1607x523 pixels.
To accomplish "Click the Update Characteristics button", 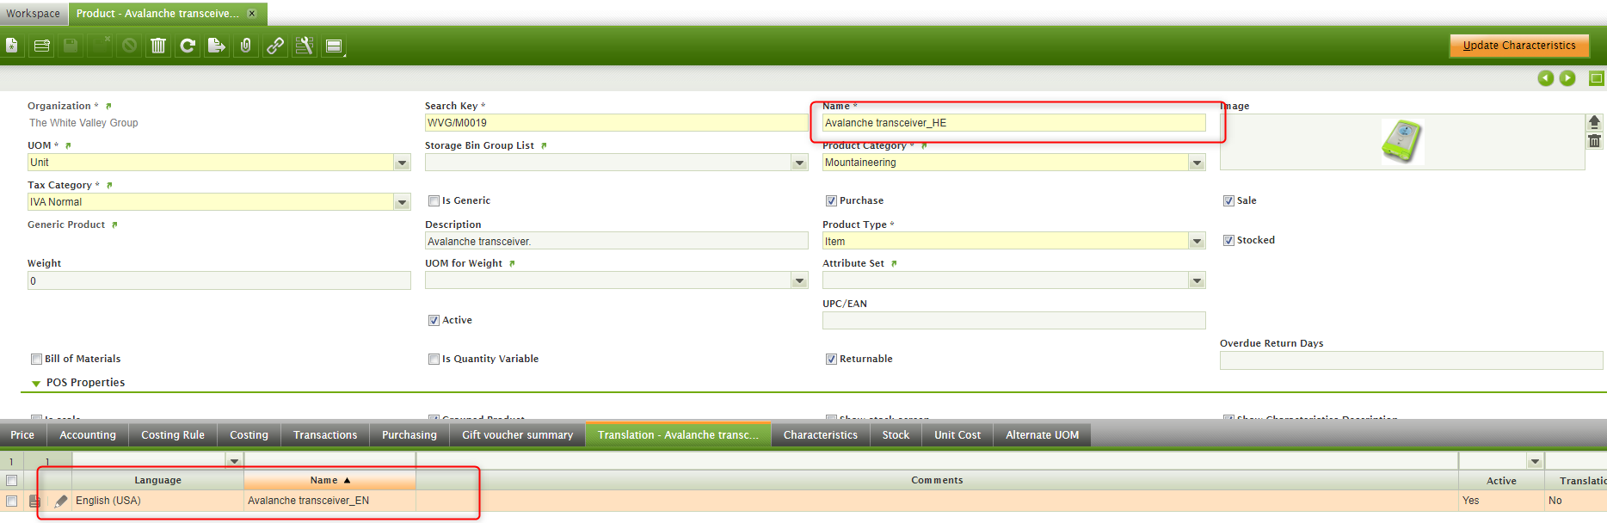I will [x=1519, y=46].
